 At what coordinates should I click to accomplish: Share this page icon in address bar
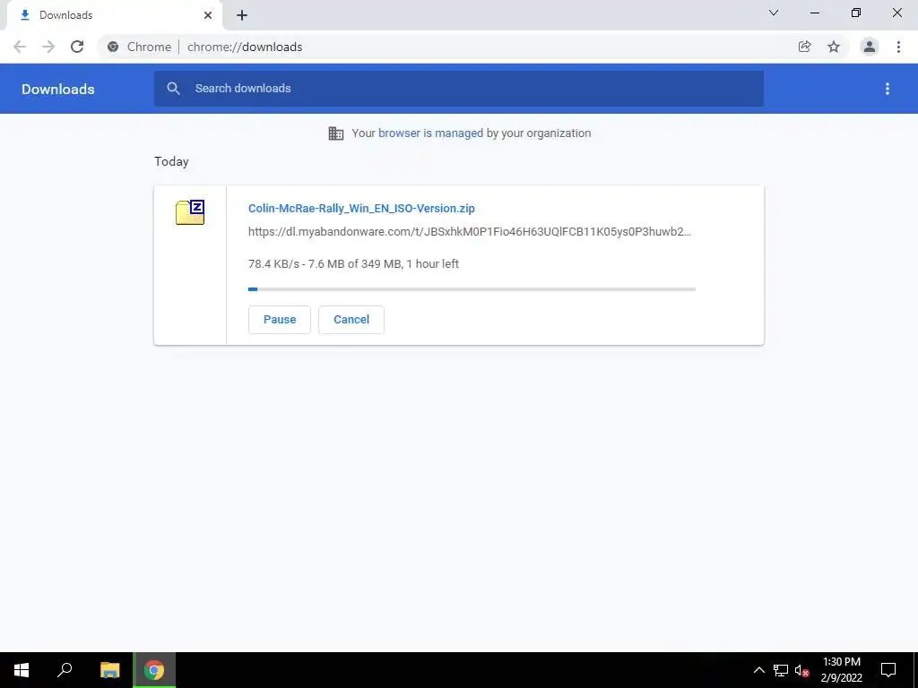tap(804, 47)
